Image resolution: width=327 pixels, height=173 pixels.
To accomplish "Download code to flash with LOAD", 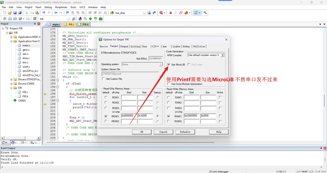I will point(34,19).
